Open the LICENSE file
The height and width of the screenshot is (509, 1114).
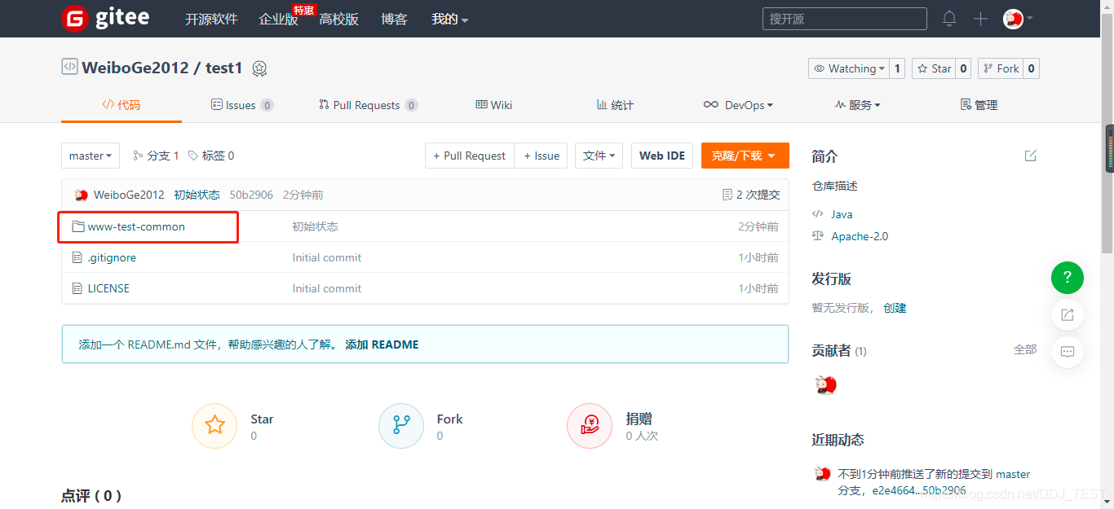108,288
